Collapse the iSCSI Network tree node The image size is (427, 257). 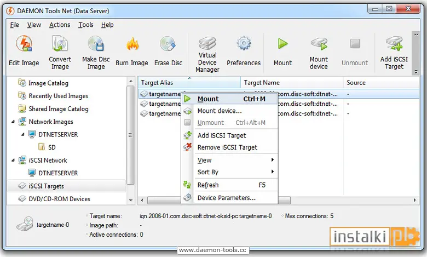click(13, 160)
